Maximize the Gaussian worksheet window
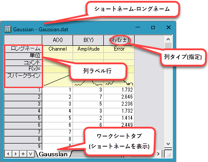Viewport: 208px width, 162px height. (153, 27)
